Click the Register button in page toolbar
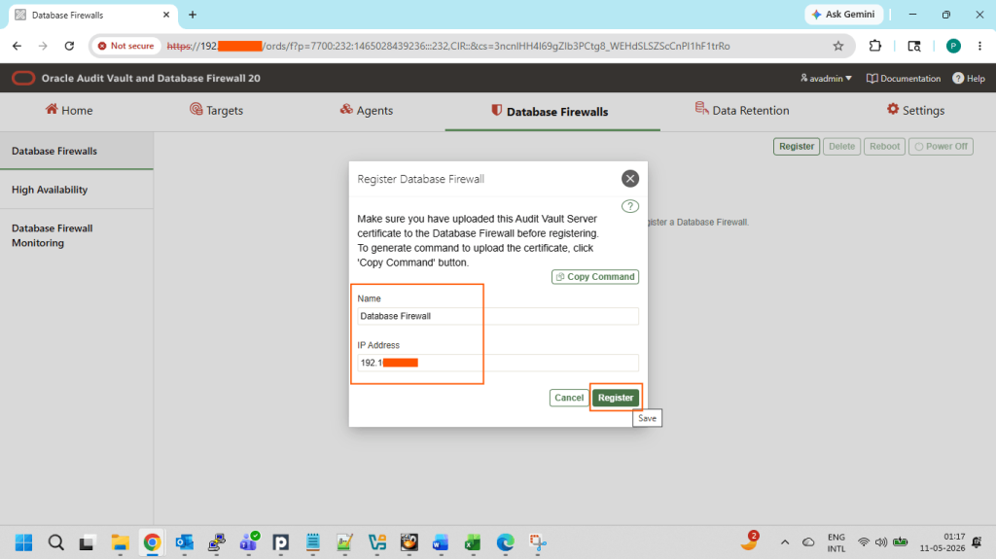Screen dimensions: 996x559 (796, 146)
